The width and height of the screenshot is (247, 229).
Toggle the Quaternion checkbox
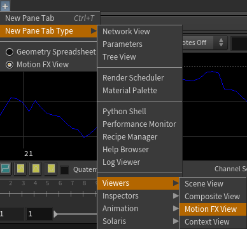[x=64, y=170]
